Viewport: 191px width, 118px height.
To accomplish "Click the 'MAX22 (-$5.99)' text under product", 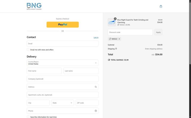I will (125, 25).
